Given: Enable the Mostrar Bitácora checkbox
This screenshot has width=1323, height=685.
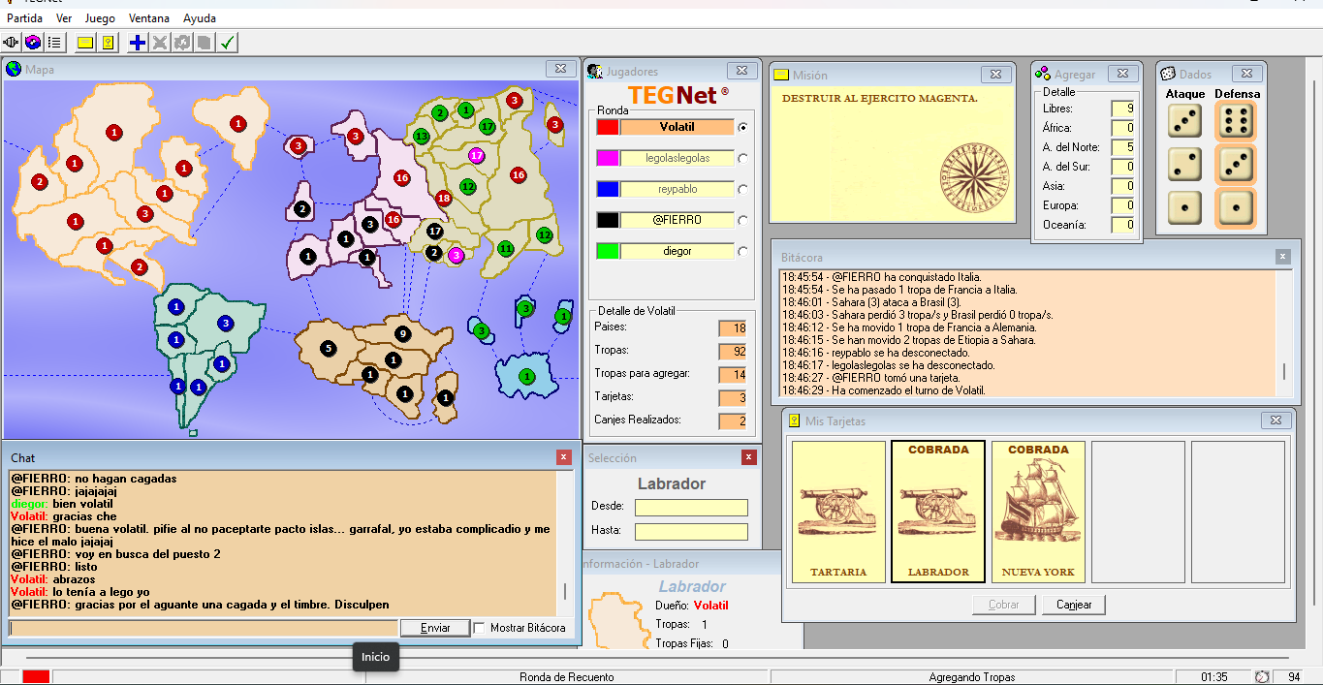Looking at the screenshot, I should (x=479, y=628).
